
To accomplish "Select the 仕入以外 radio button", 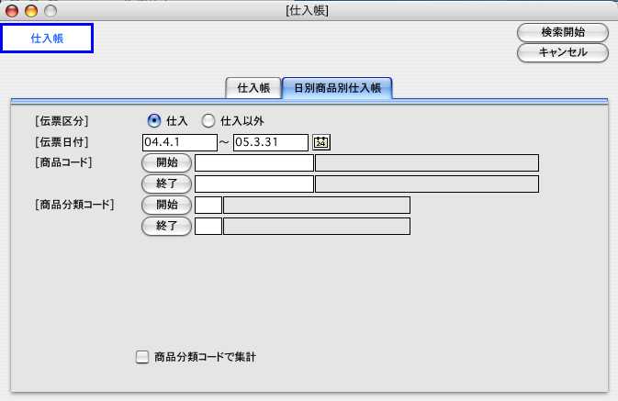I will click(x=208, y=120).
